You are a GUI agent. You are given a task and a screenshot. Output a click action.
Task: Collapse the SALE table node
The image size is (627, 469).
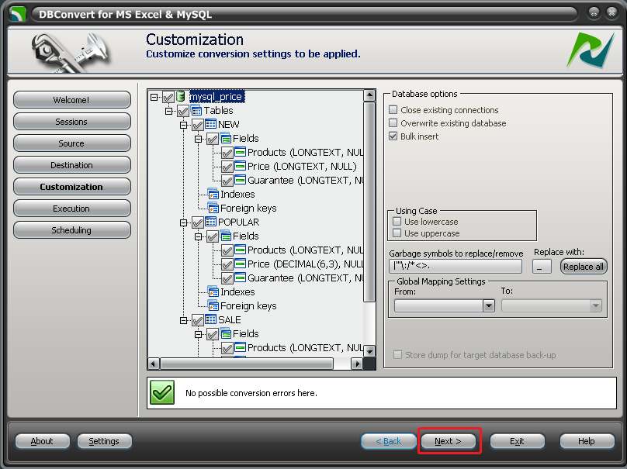184,320
